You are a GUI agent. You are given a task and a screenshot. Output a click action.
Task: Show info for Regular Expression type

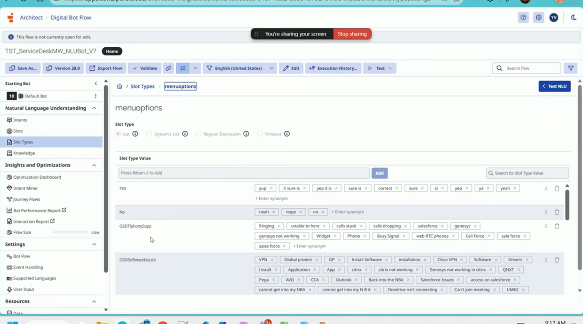click(x=246, y=134)
